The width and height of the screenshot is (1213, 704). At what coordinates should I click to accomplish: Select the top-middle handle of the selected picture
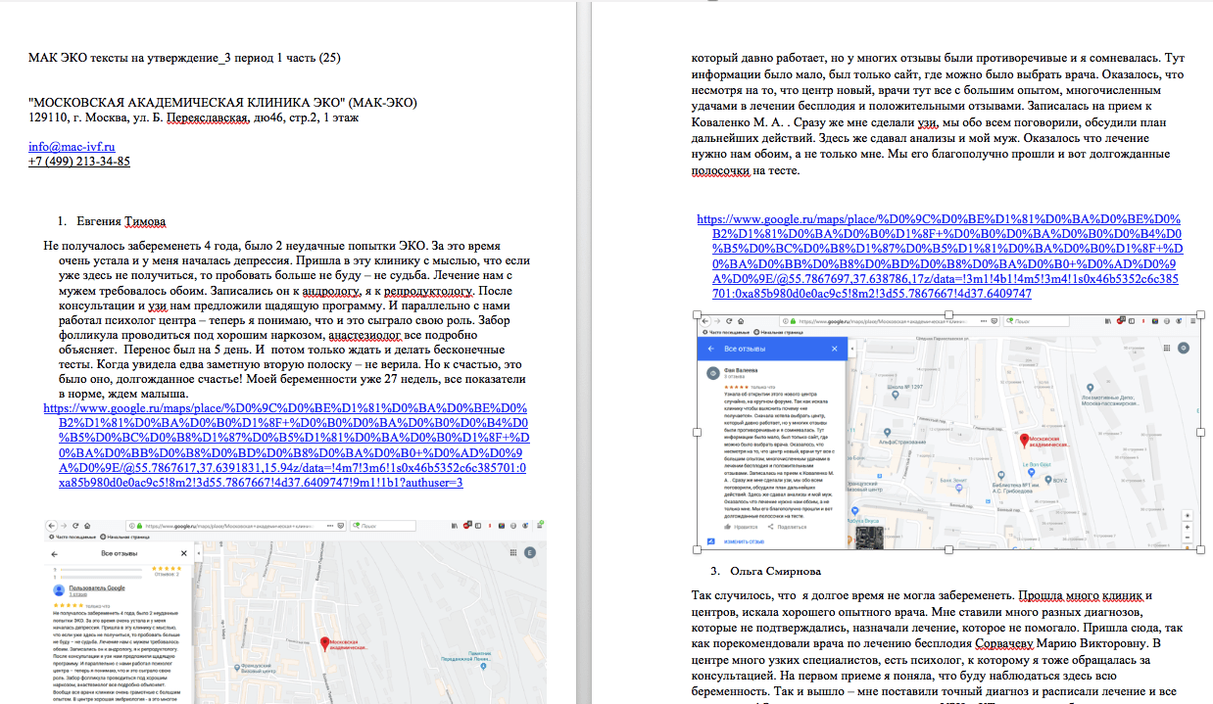(x=949, y=314)
